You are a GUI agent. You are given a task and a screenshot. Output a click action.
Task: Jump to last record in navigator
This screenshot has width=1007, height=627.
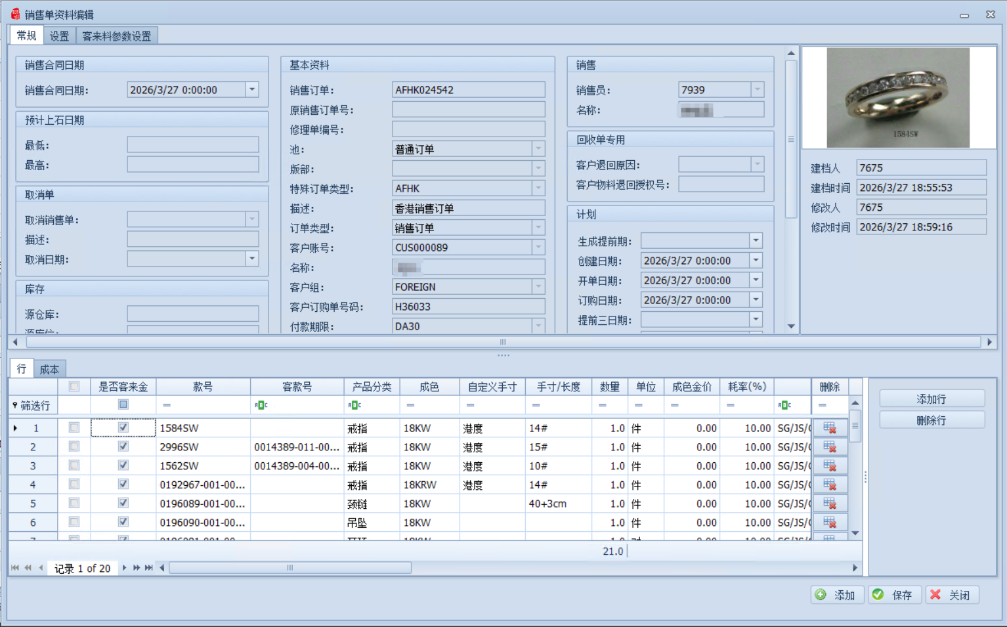tap(149, 568)
